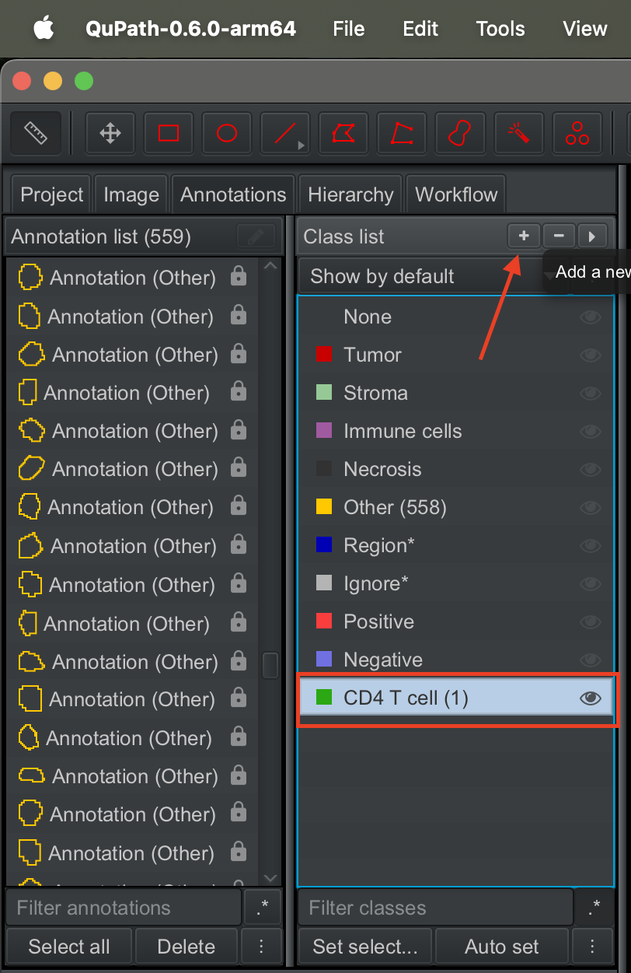The width and height of the screenshot is (631, 973).
Task: Switch to the Hierarchy tab
Action: [x=350, y=194]
